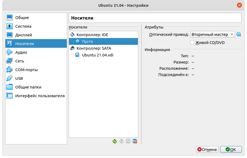Confirm settings with the OK button
Screen dimensions: 247x158
coord(231,149)
